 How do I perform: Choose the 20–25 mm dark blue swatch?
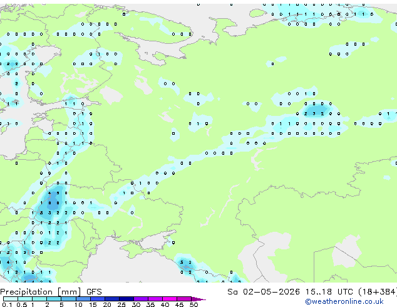pos(111,299)
